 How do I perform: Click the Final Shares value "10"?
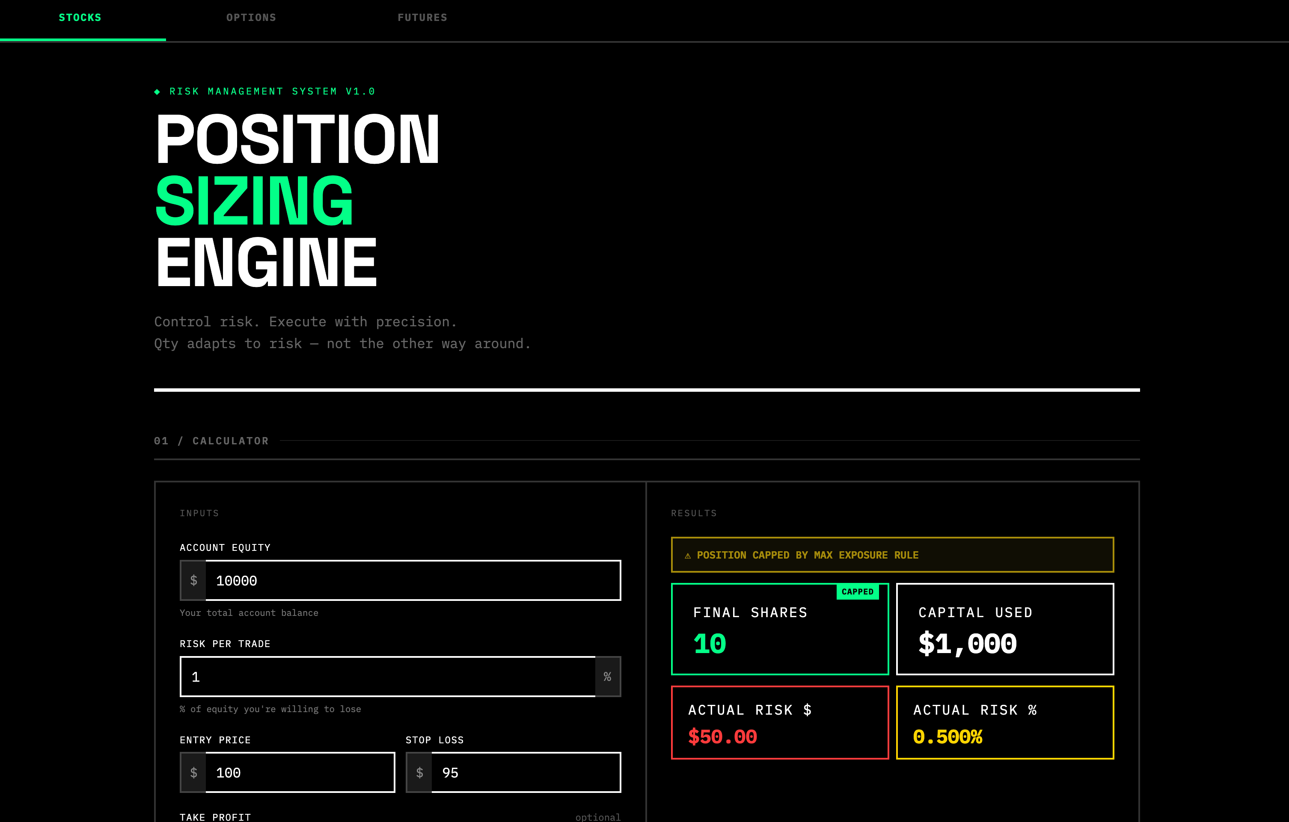pyautogui.click(x=709, y=644)
